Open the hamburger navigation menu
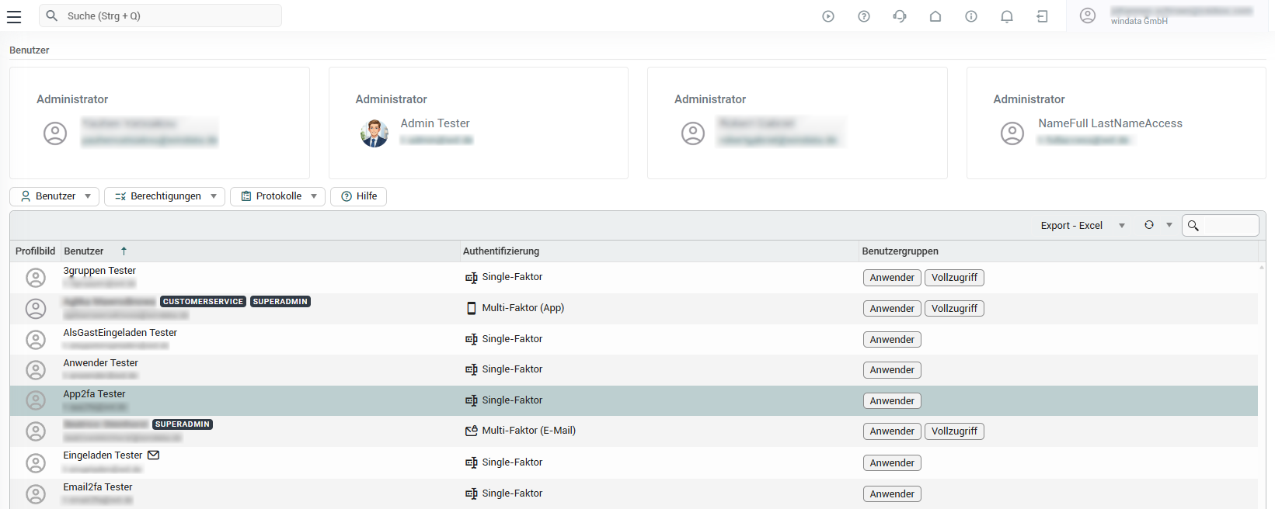Image resolution: width=1275 pixels, height=509 pixels. (x=14, y=16)
